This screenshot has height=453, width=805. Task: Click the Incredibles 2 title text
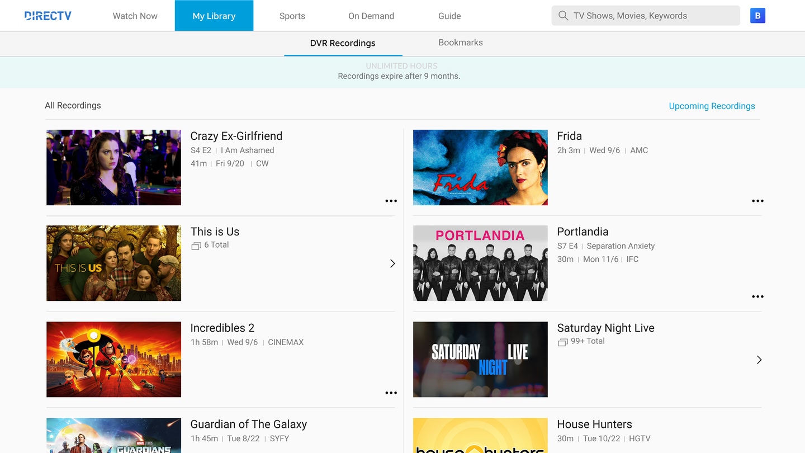[x=222, y=328]
